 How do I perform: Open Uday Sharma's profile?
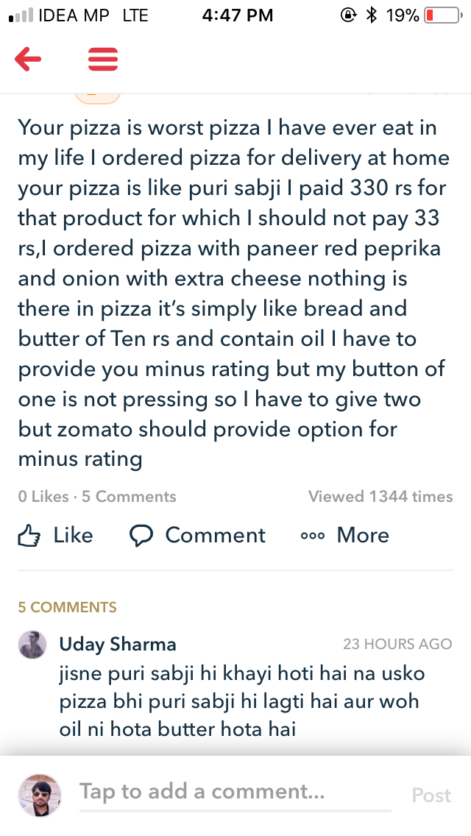(x=117, y=643)
